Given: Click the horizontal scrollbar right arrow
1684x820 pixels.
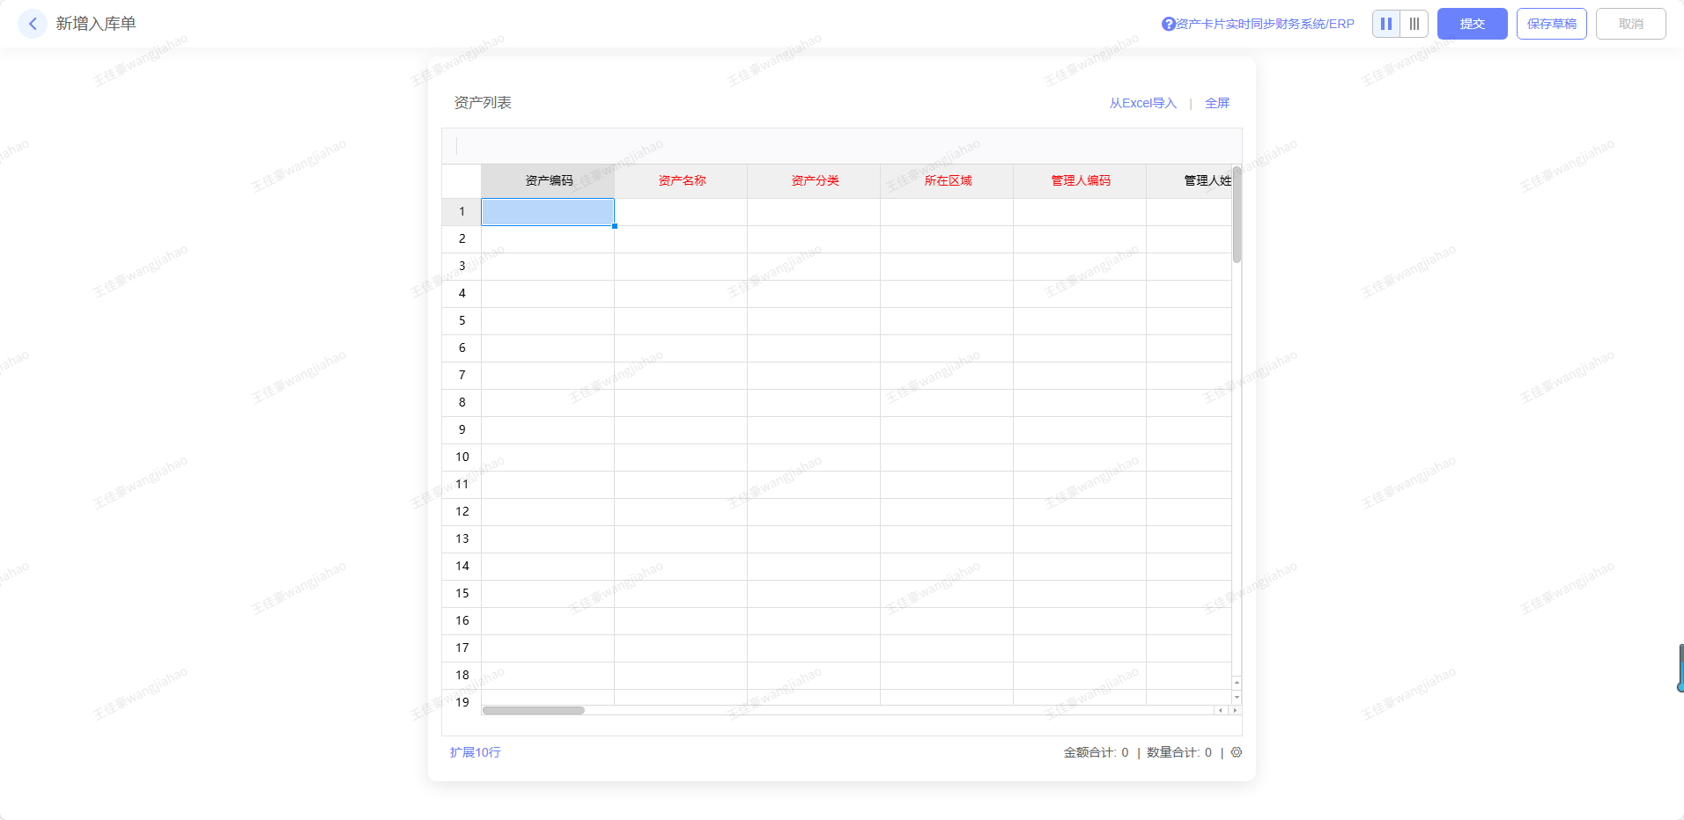Looking at the screenshot, I should click(1235, 710).
